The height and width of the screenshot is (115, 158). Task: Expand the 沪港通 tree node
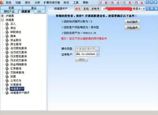(x=2, y=16)
